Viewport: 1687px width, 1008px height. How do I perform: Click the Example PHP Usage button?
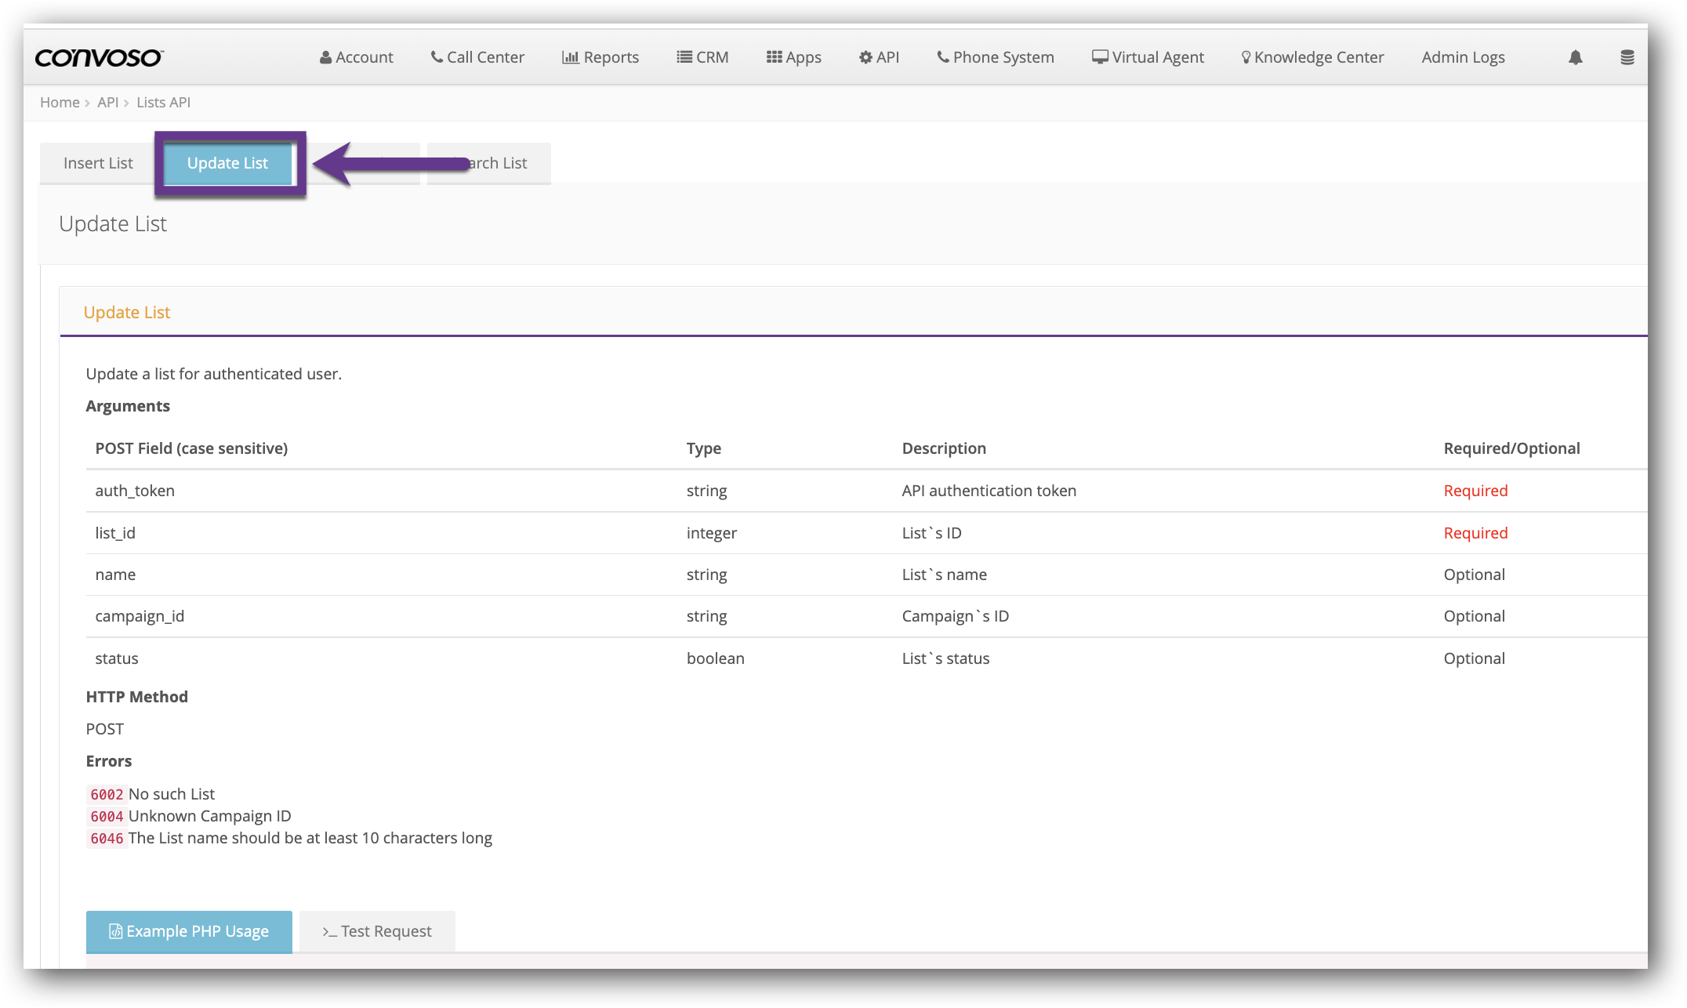(x=189, y=931)
